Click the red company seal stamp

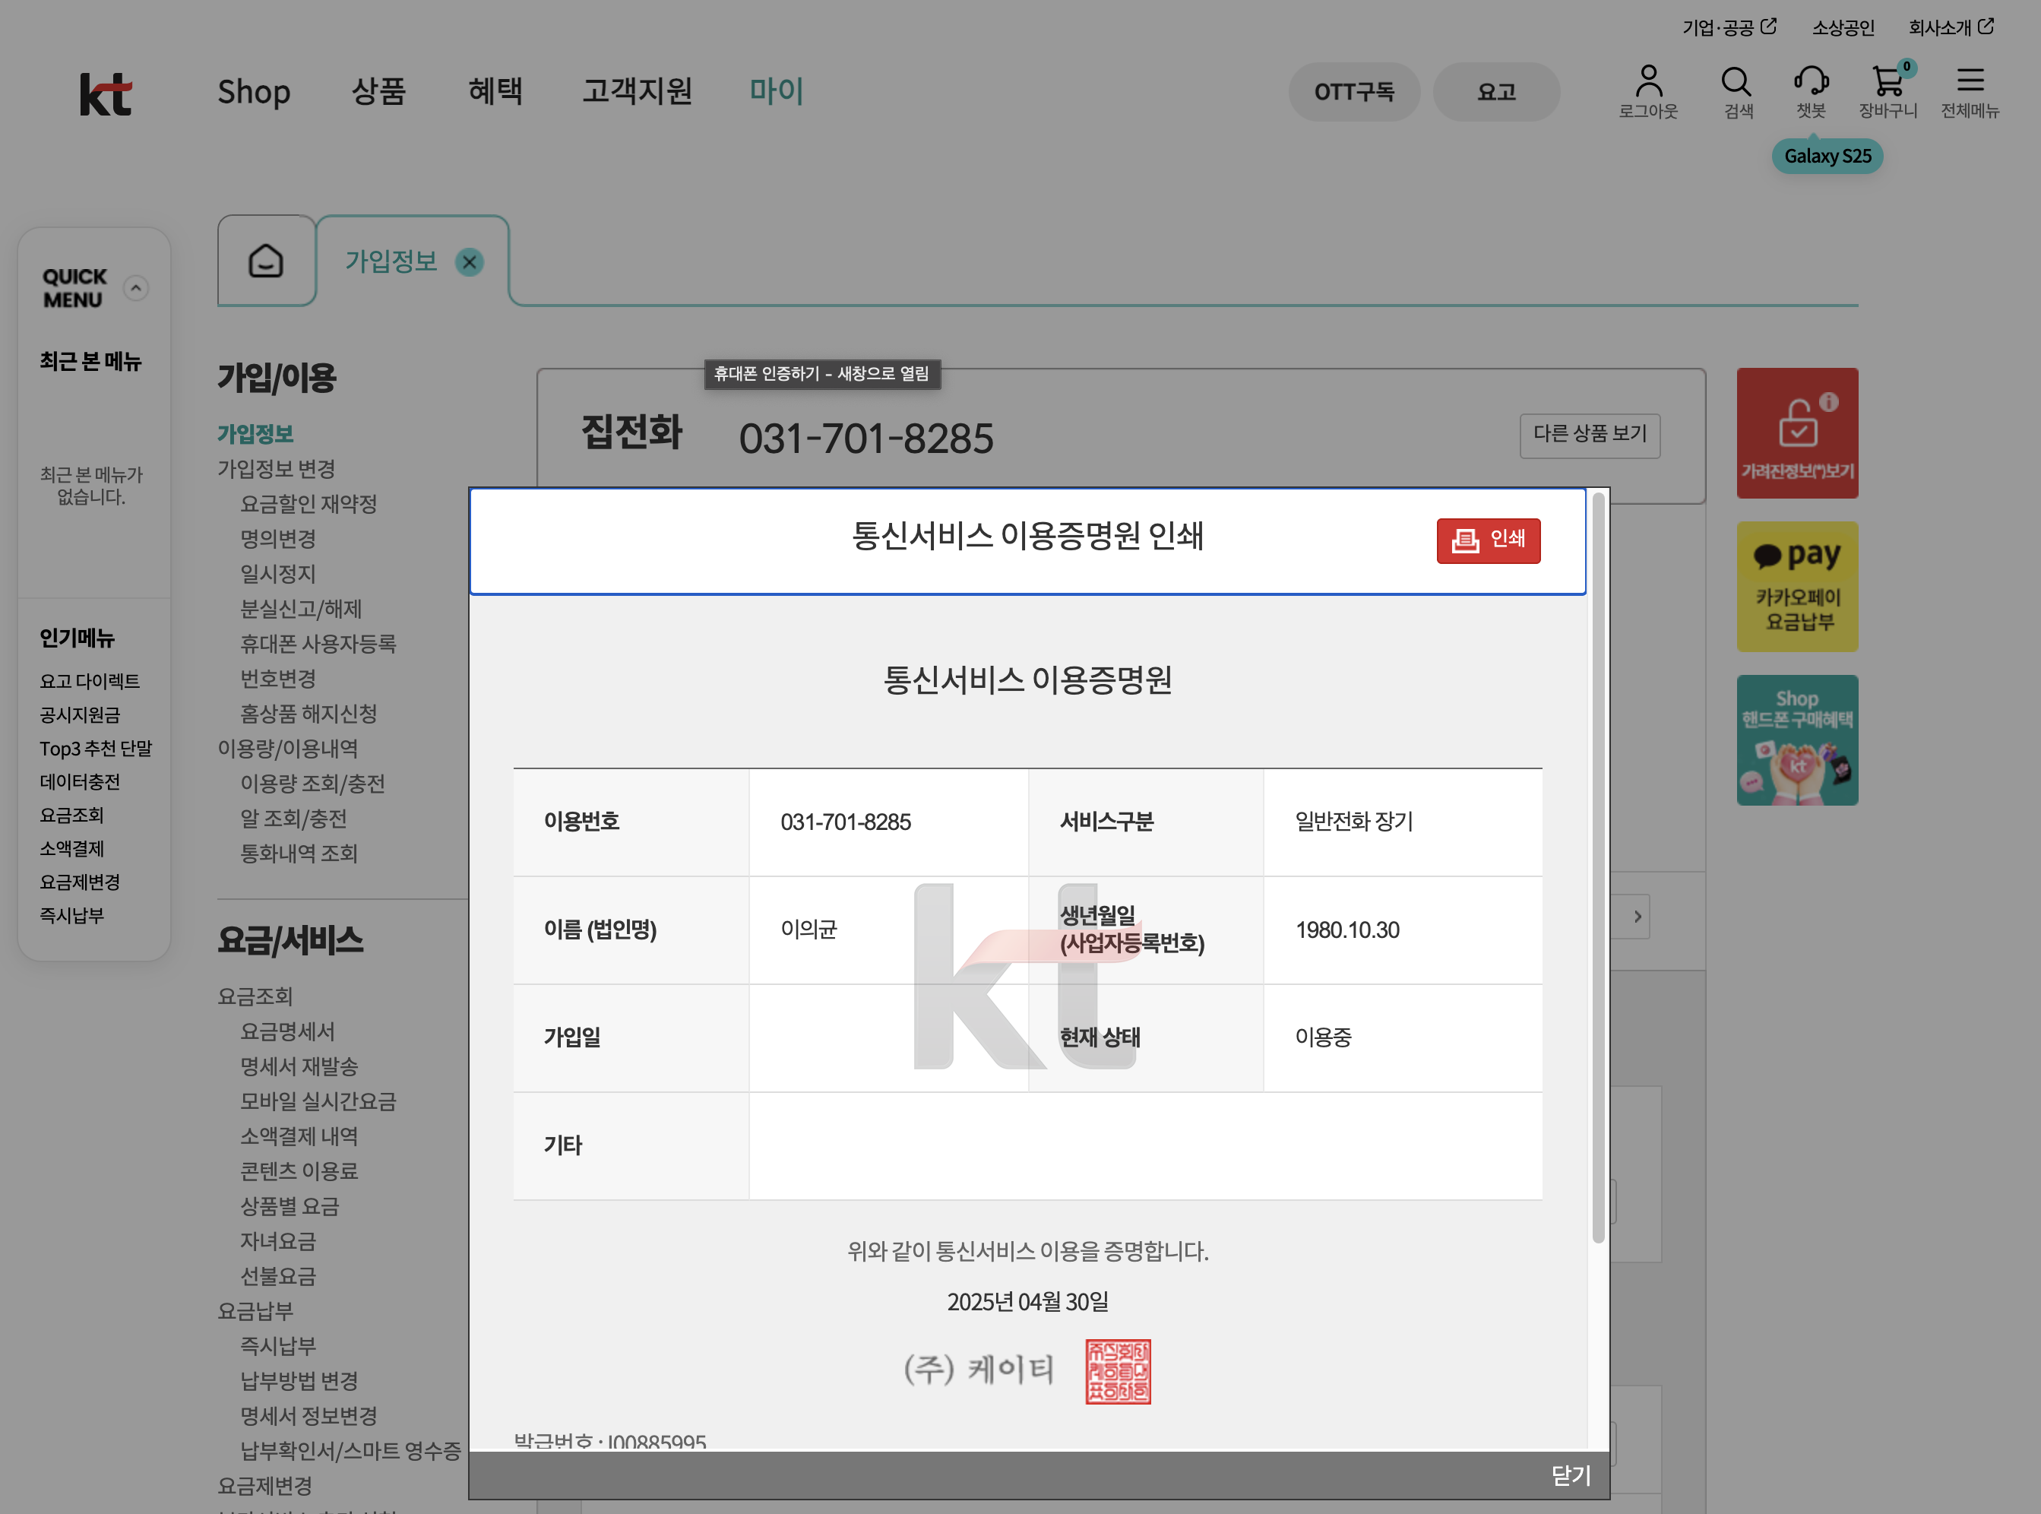(x=1118, y=1372)
